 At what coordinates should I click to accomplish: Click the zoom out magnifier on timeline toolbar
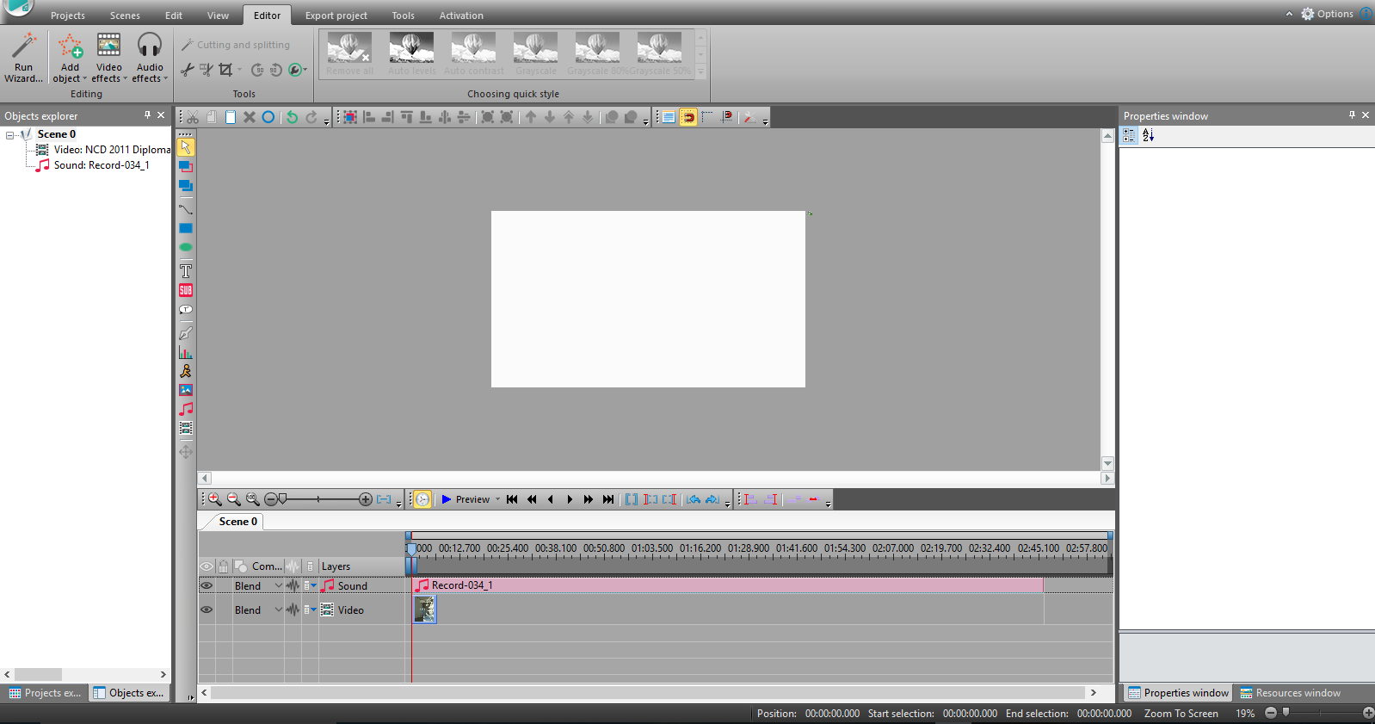pos(233,499)
